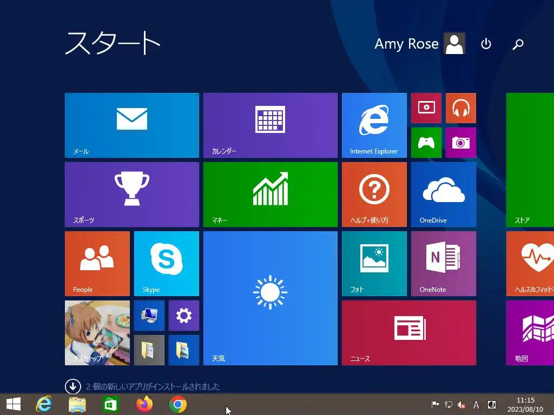
Task: Open the search magnifier button
Action: (518, 44)
